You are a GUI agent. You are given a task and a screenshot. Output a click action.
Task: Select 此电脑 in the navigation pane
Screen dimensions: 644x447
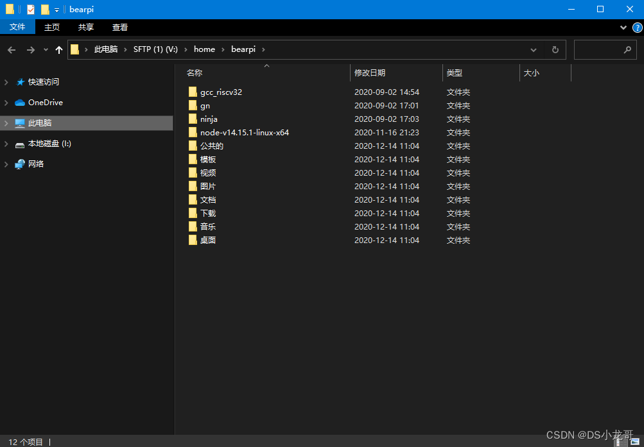(40, 123)
